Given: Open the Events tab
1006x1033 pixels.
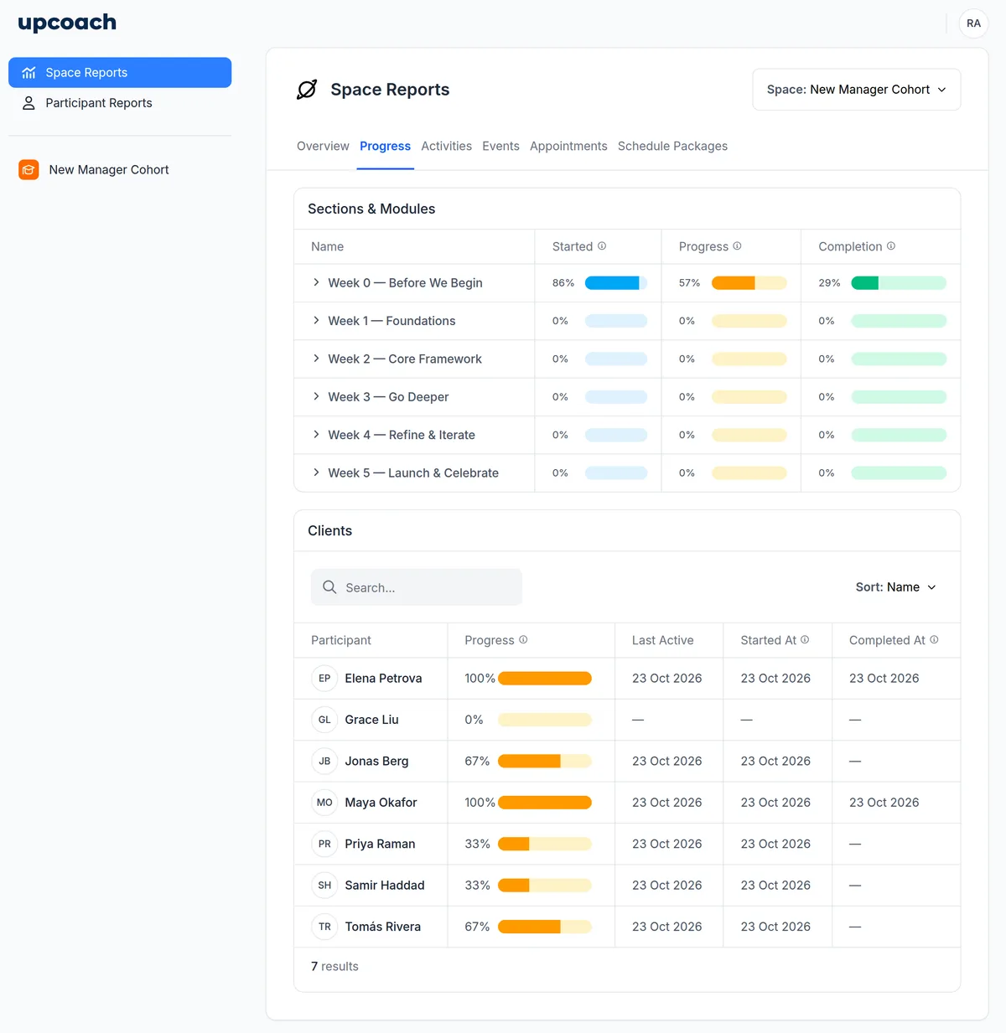Looking at the screenshot, I should [x=500, y=146].
